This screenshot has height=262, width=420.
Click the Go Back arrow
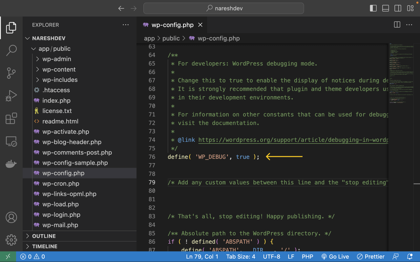coord(121,9)
